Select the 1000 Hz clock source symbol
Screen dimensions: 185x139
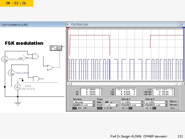click(x=5, y=59)
